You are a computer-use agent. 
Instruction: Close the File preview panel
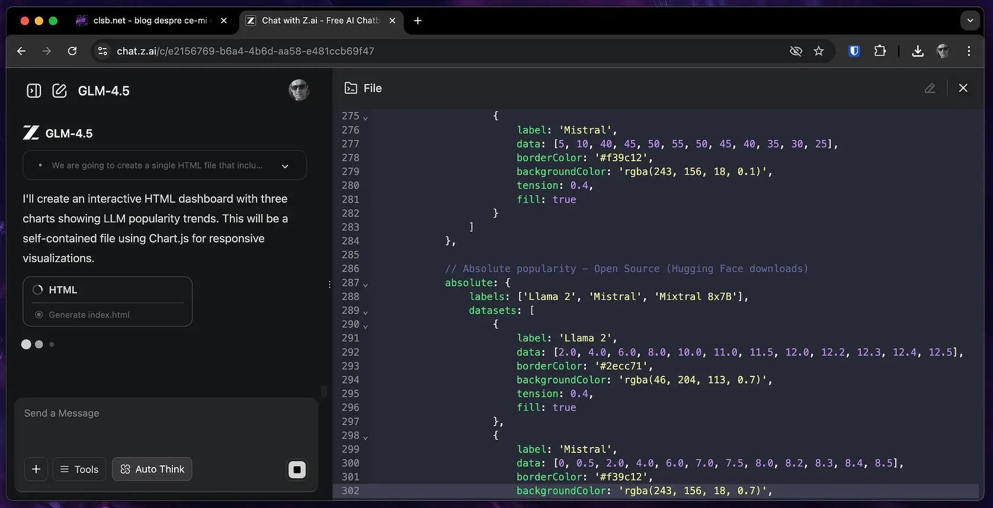963,88
